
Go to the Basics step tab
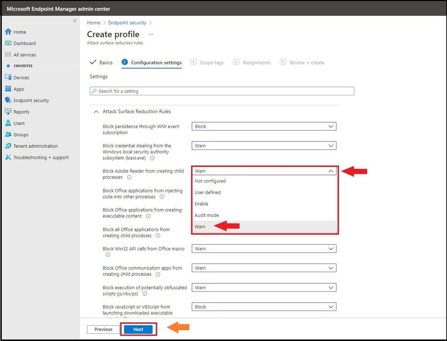(101, 63)
